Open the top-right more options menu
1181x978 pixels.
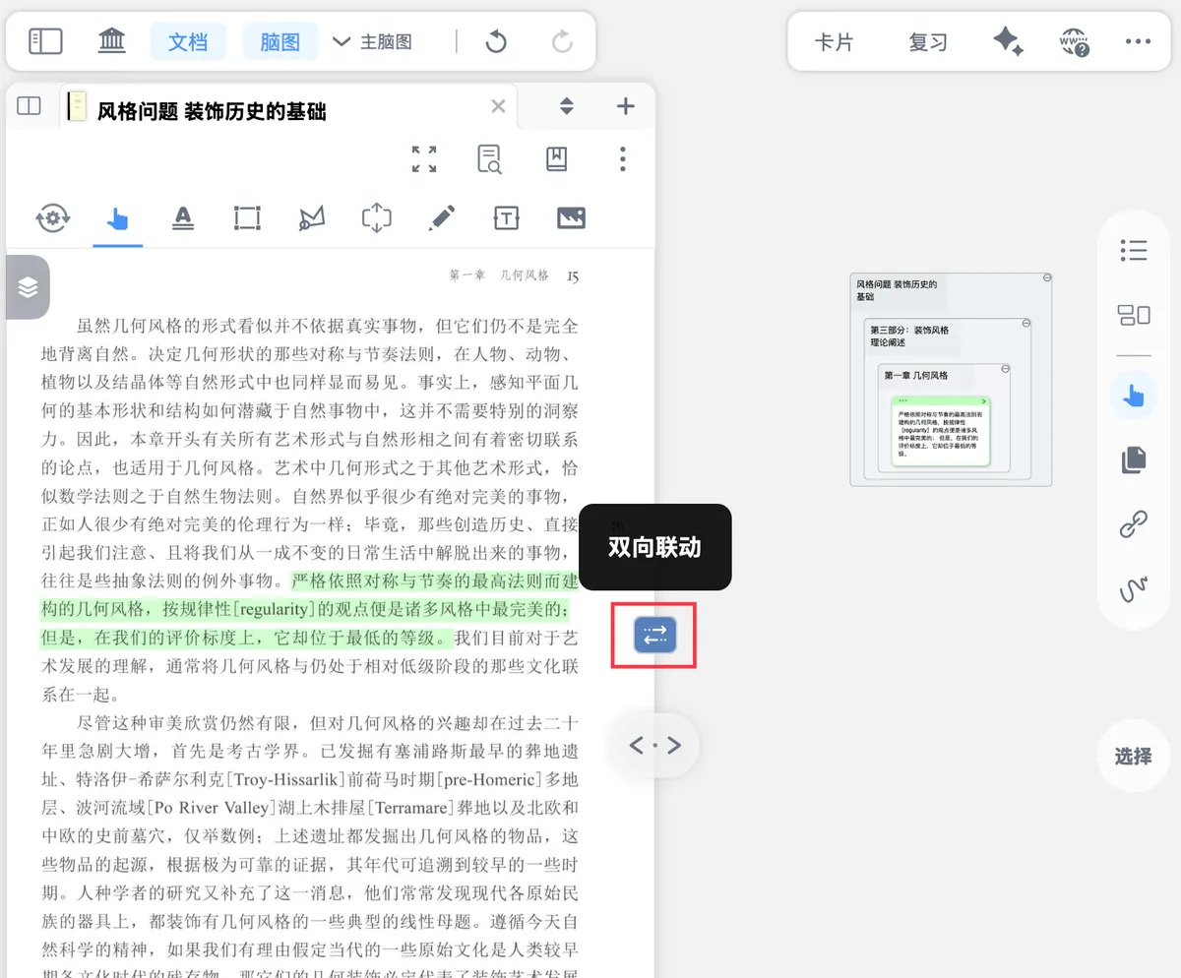pyautogui.click(x=1138, y=41)
